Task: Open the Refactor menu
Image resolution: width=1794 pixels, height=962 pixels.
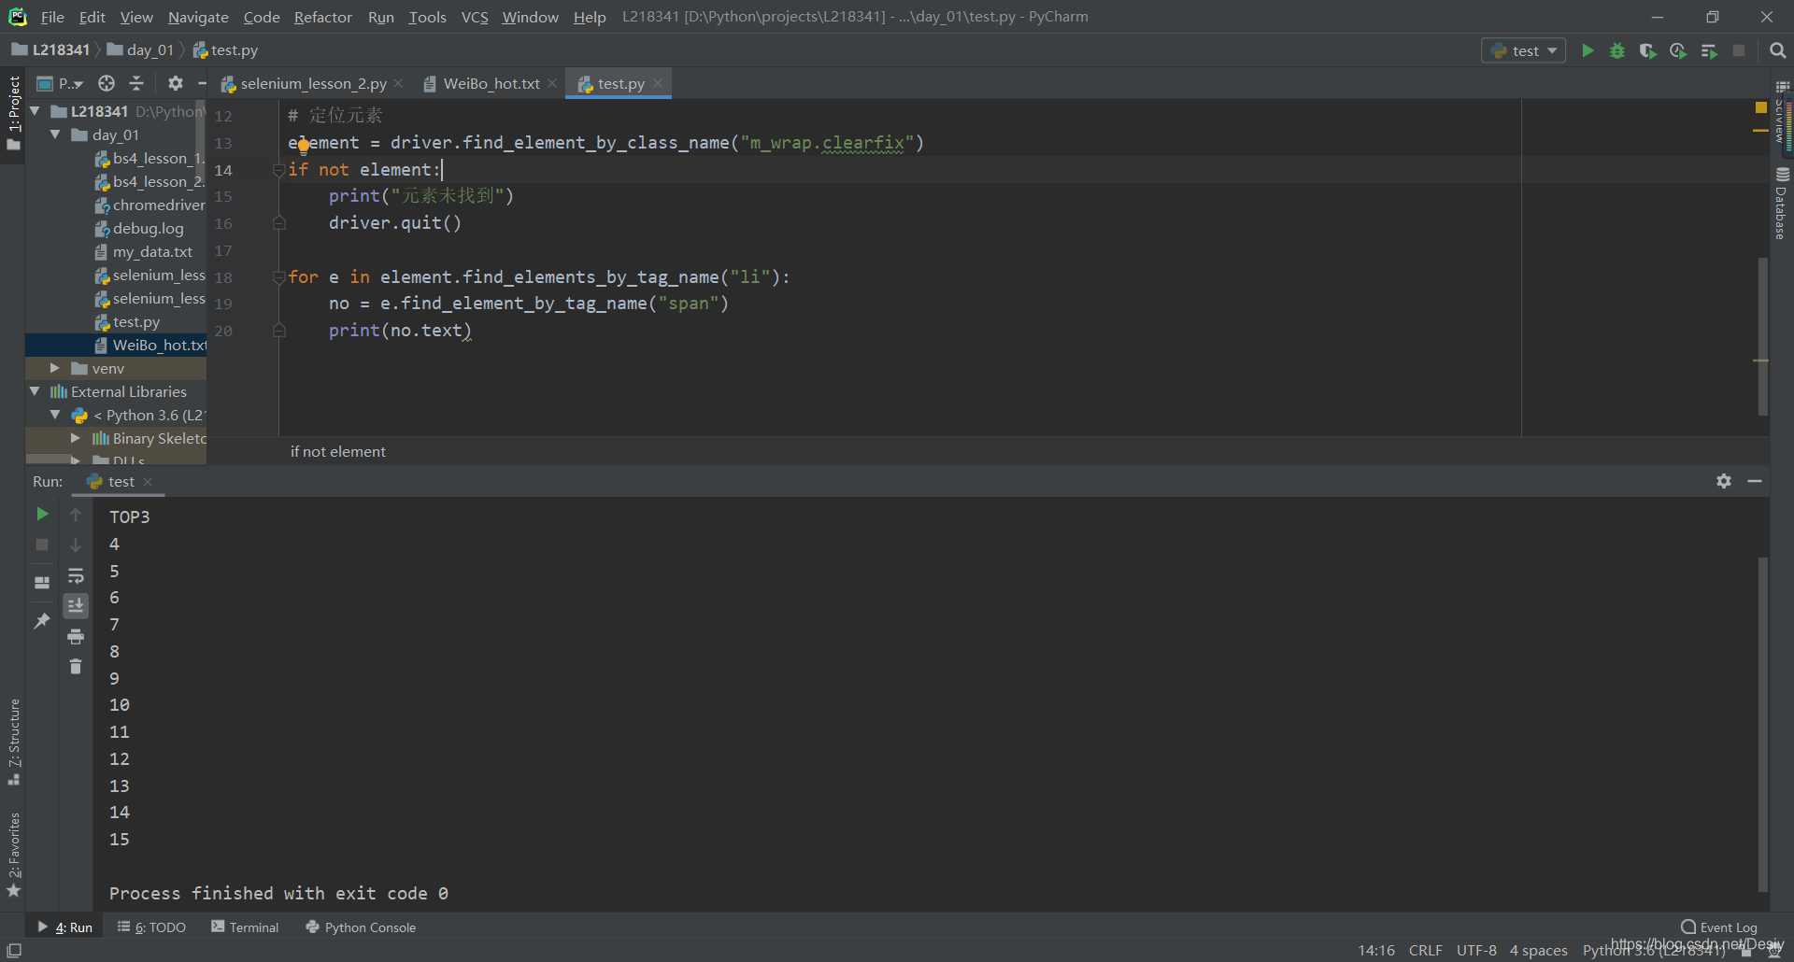Action: [x=322, y=17]
